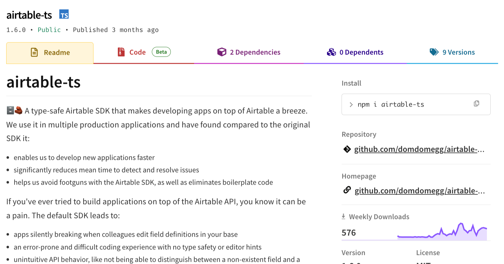Click the Weekly Downloads arrow icon
Image resolution: width=504 pixels, height=264 pixels.
tap(343, 217)
